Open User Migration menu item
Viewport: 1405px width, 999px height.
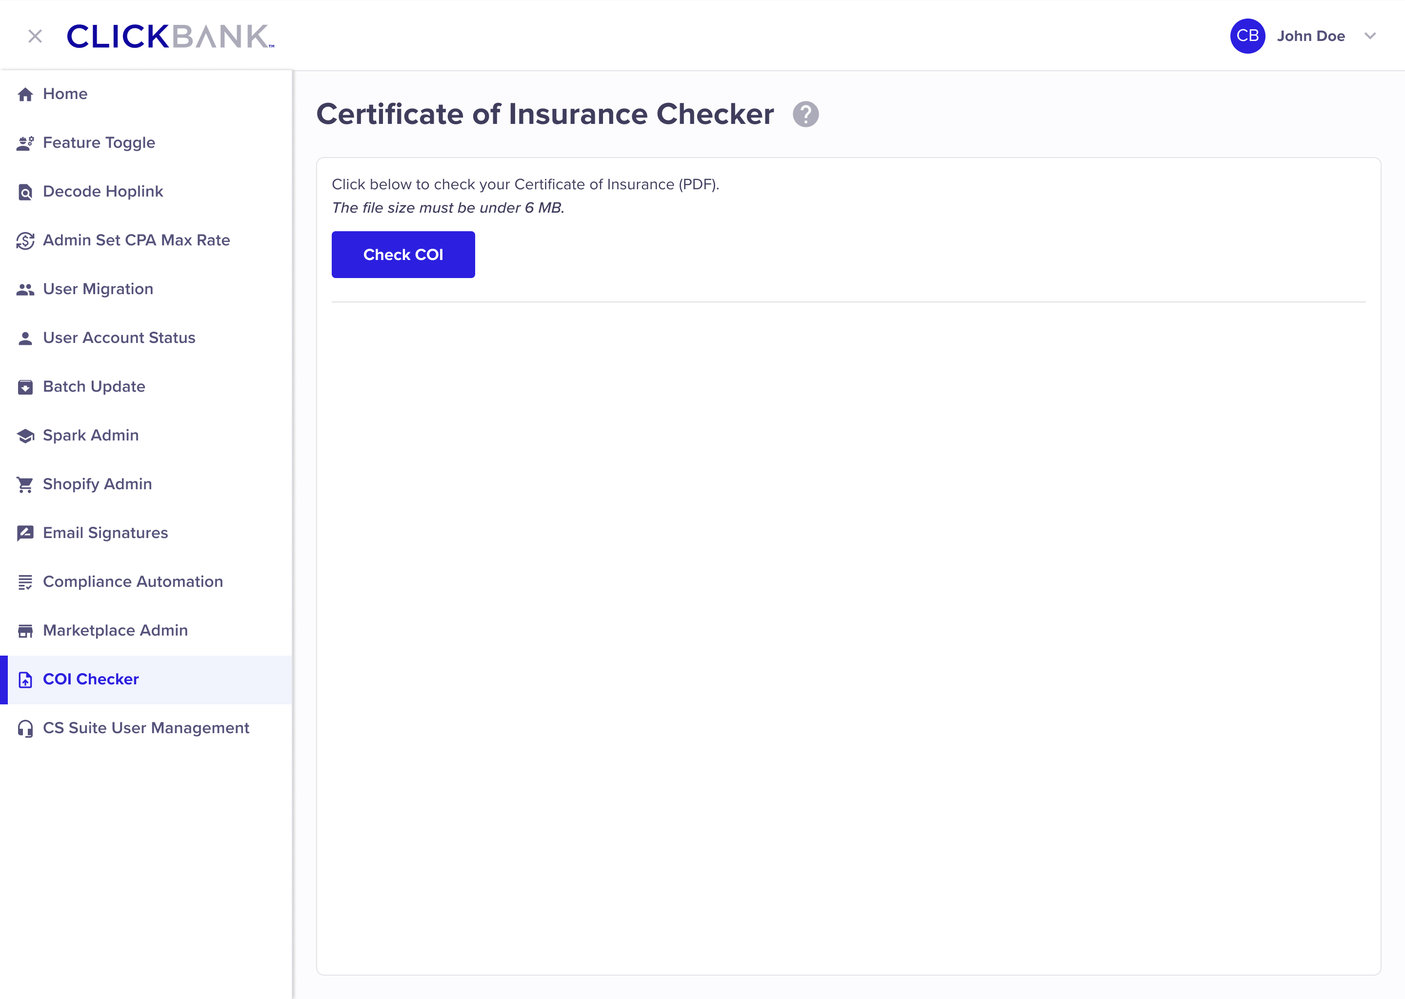[98, 289]
